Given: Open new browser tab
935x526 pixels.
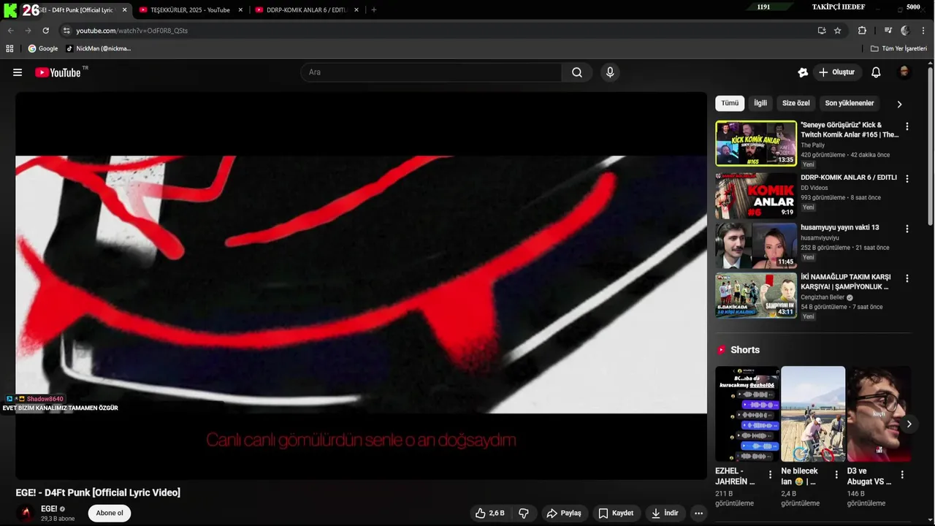Looking at the screenshot, I should 374,10.
